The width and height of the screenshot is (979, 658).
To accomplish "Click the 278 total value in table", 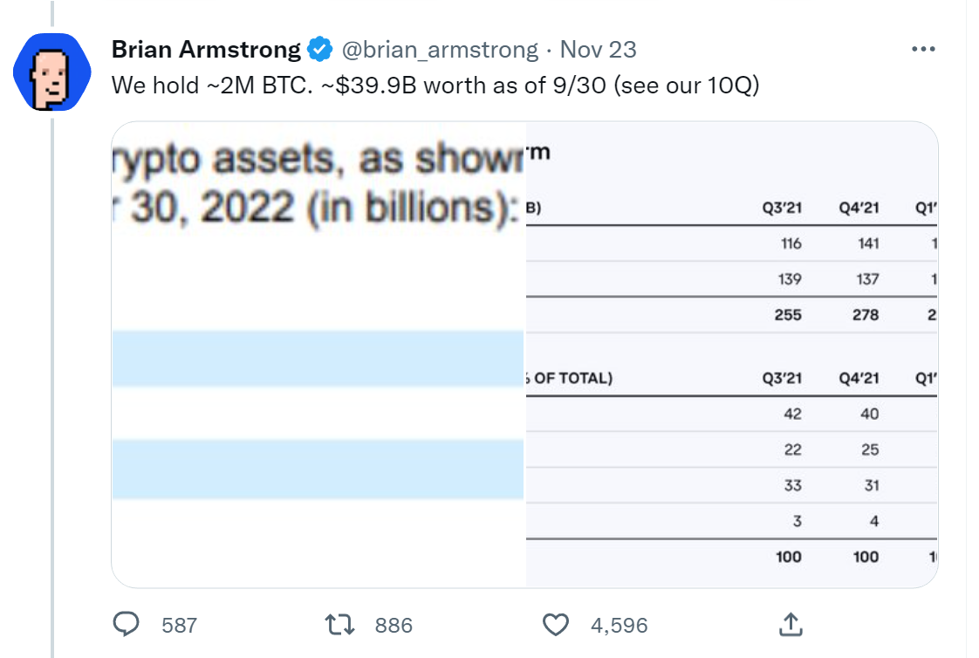I will click(866, 315).
